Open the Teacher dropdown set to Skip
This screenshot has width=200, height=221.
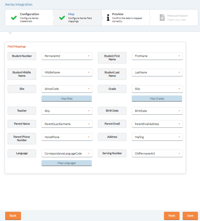[67, 111]
